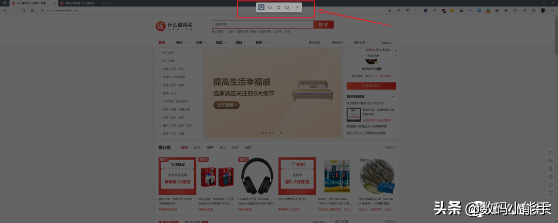Expand 更多 dropdown in main navigation

[x=260, y=43]
